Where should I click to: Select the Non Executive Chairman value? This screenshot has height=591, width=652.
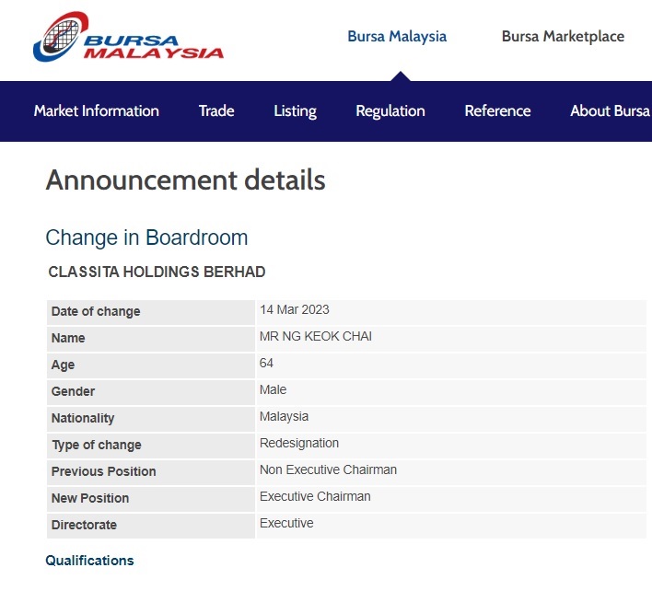coord(328,469)
